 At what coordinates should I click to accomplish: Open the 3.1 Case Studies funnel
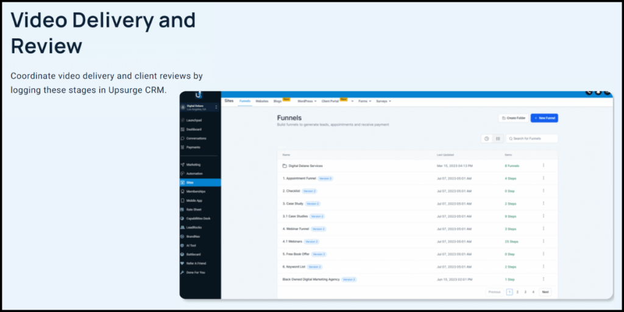[x=296, y=216]
